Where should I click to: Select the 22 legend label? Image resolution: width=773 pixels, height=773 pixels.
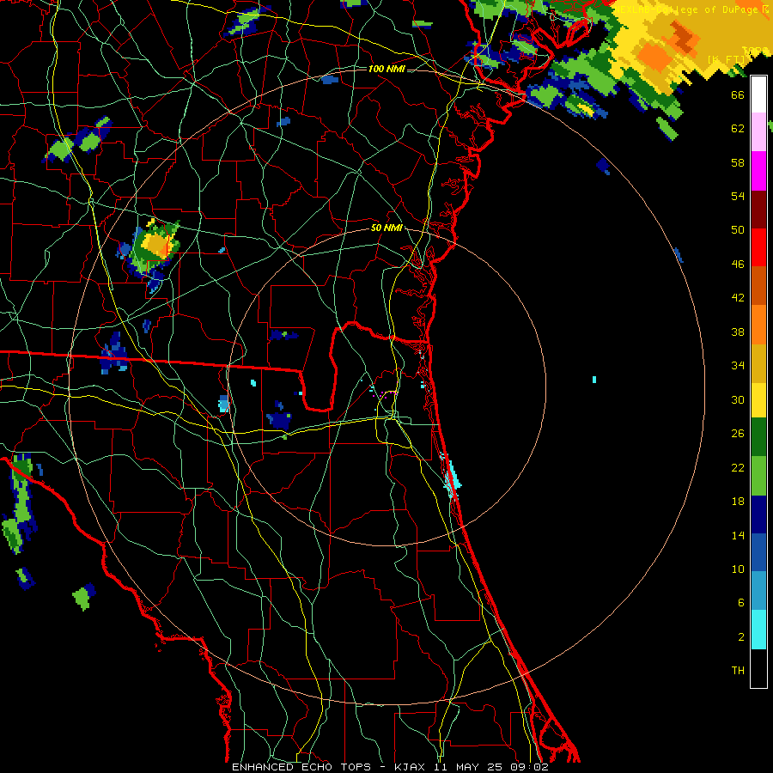tap(738, 467)
